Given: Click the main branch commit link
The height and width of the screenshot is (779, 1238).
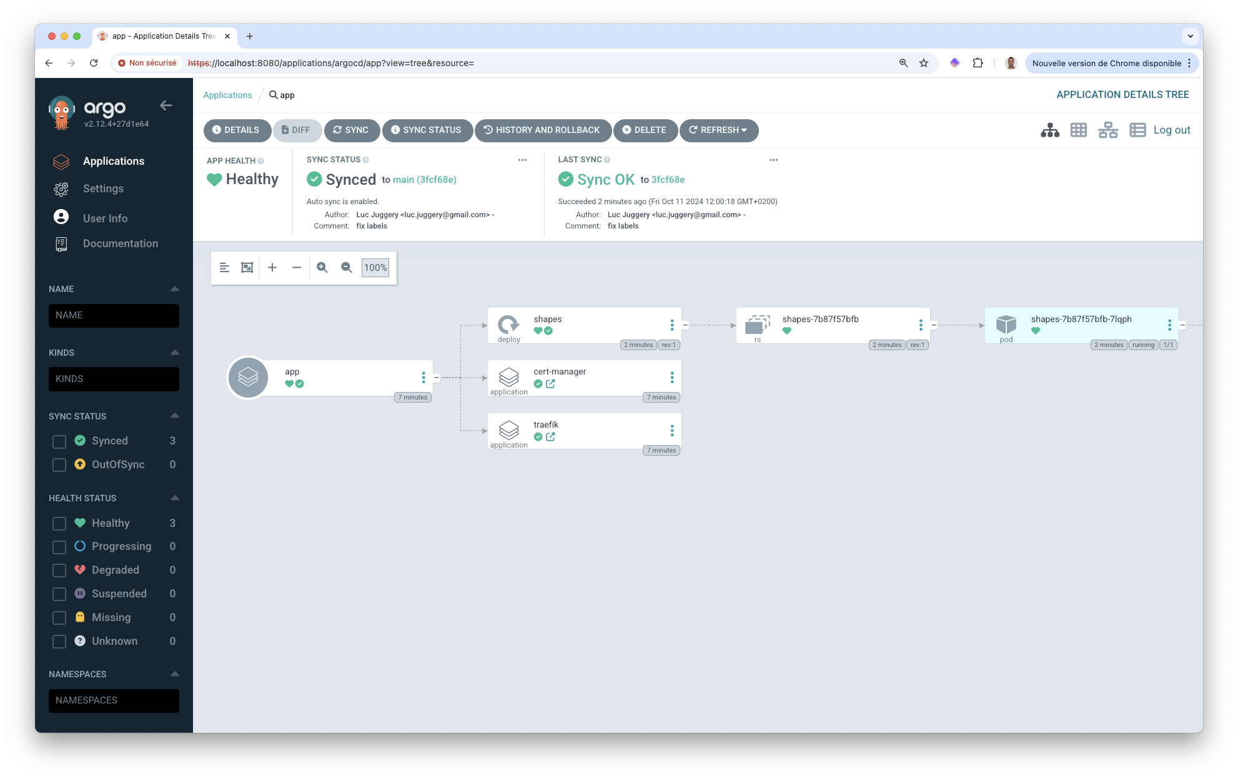Looking at the screenshot, I should (423, 180).
